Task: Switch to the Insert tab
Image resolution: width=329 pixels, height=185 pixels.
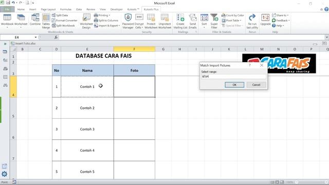Action: click(33, 9)
